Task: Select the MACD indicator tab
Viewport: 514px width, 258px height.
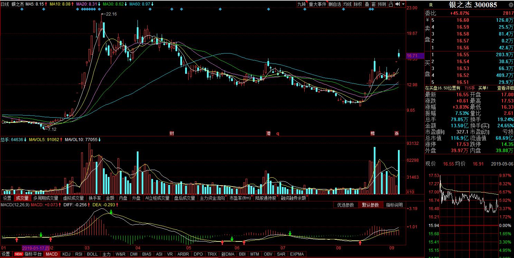Action: [x=52, y=254]
